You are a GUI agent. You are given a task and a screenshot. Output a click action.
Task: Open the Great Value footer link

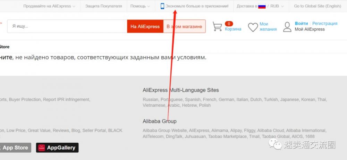tap(39, 131)
